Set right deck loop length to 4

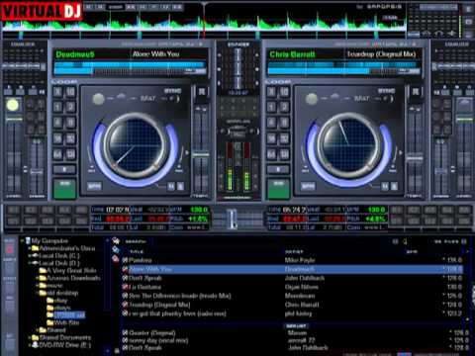tap(271, 123)
